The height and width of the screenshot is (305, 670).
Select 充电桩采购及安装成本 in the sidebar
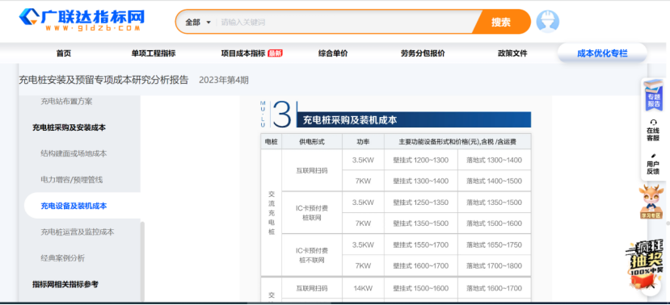[69, 127]
